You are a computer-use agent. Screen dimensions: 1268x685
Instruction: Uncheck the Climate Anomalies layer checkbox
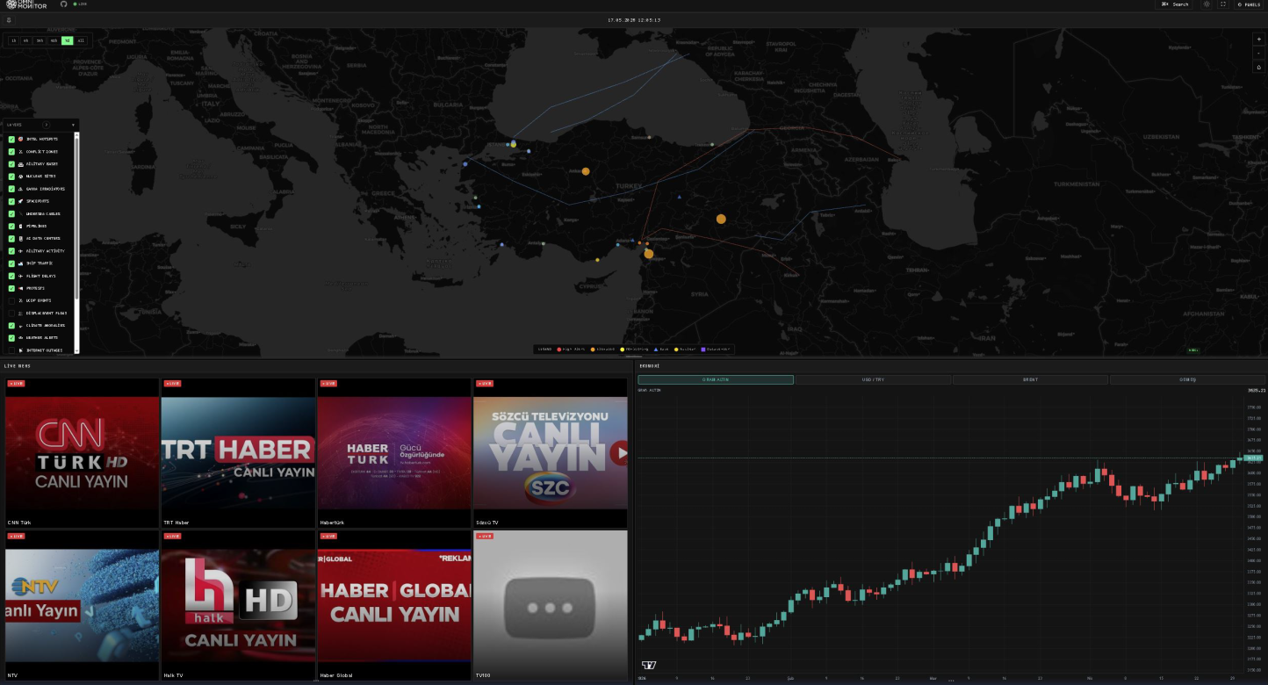[11, 325]
